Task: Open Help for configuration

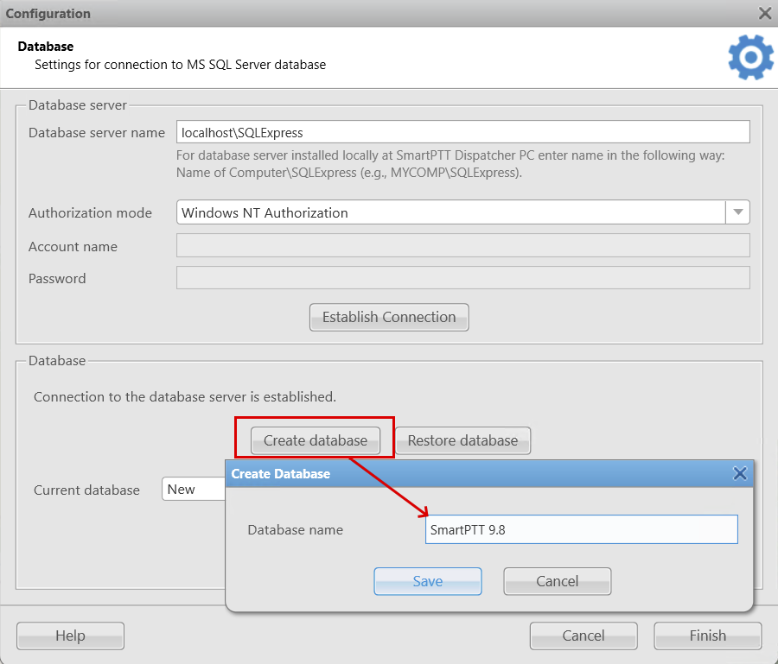Action: tap(71, 636)
